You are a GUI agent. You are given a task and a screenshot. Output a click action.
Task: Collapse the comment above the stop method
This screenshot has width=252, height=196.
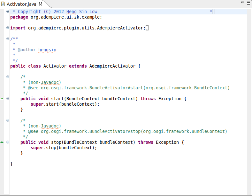(8, 120)
